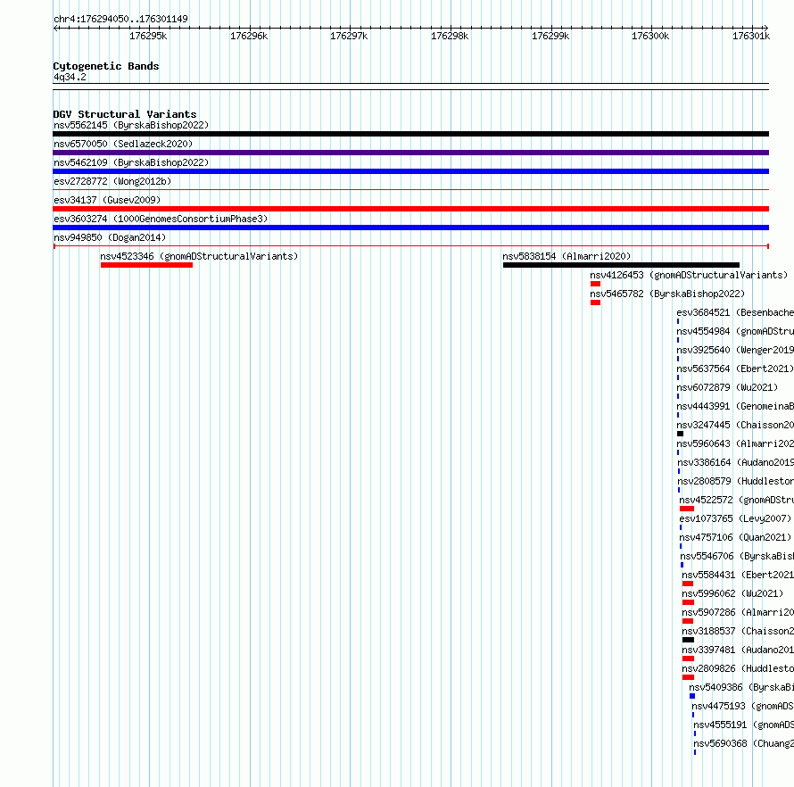Click the purple bar for nsv6570050
The width and height of the screenshot is (794, 787).
point(410,153)
